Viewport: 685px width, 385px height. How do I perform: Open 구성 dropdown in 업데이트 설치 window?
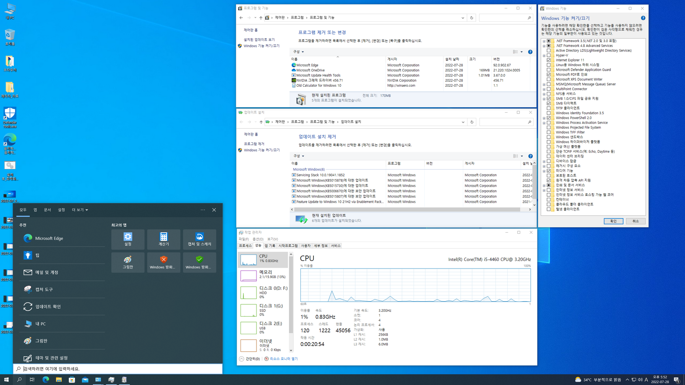[x=299, y=156]
